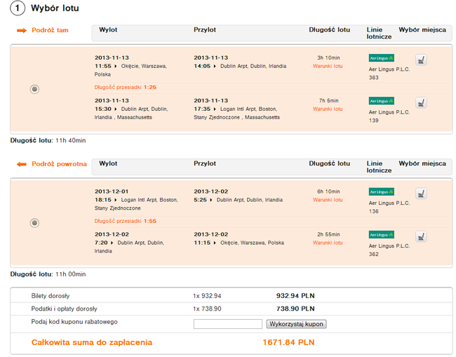456x357 pixels.
Task: Click Aer Lingus logo for flight 362
Action: tap(381, 235)
